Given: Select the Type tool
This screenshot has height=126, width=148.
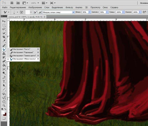Looking at the screenshot, I should [x=4, y=81].
